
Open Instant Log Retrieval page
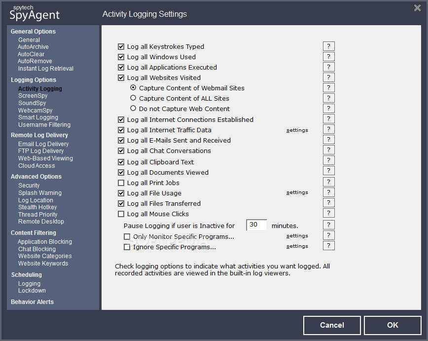[45, 69]
